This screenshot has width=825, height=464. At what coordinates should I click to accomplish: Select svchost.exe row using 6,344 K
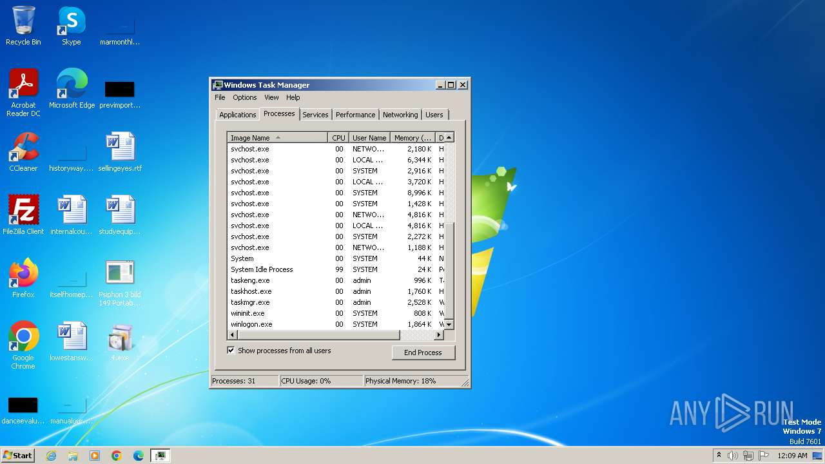336,160
